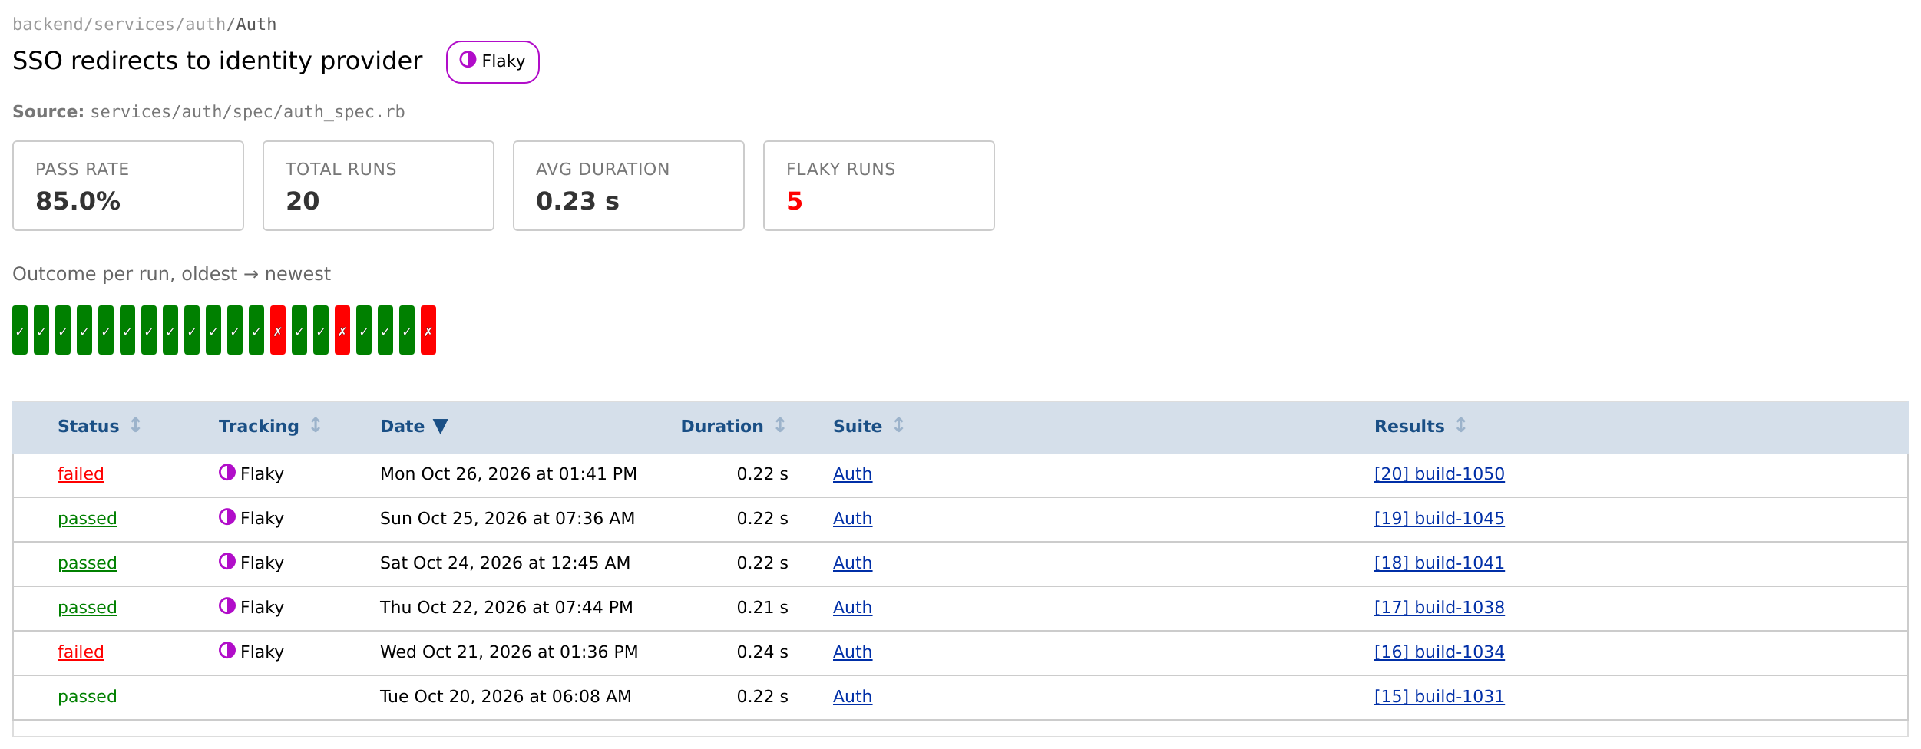Follow the [18] build-1041 result link

pos(1440,563)
